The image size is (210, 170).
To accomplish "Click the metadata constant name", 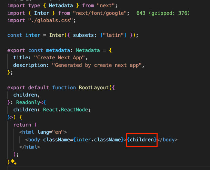I will pos(58,50).
